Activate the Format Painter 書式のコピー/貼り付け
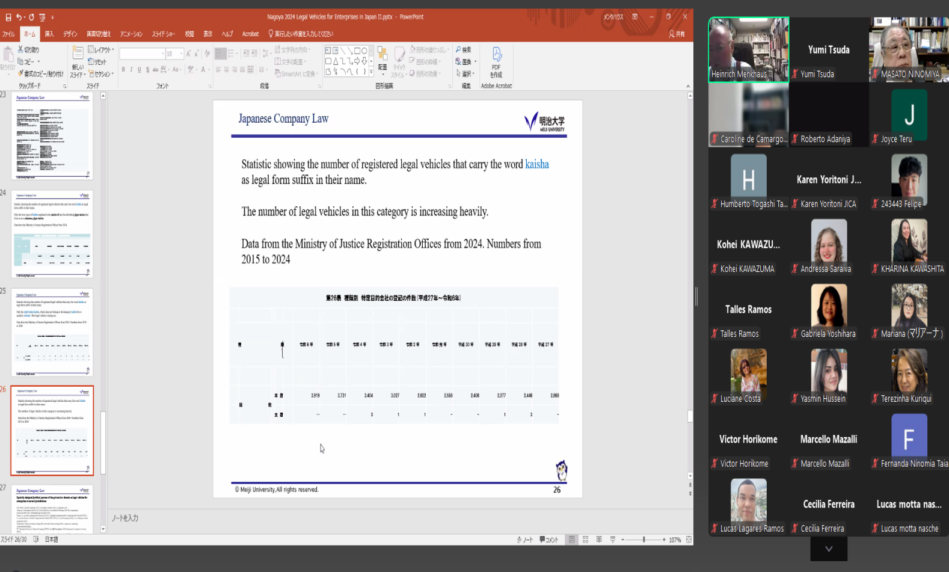949x572 pixels. (40, 74)
